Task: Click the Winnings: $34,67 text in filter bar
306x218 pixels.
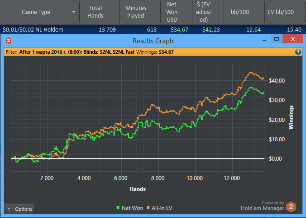Action: click(155, 52)
